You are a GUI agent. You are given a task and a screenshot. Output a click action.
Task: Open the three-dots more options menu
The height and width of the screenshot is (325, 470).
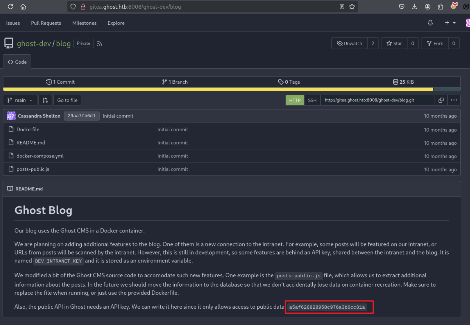click(454, 100)
